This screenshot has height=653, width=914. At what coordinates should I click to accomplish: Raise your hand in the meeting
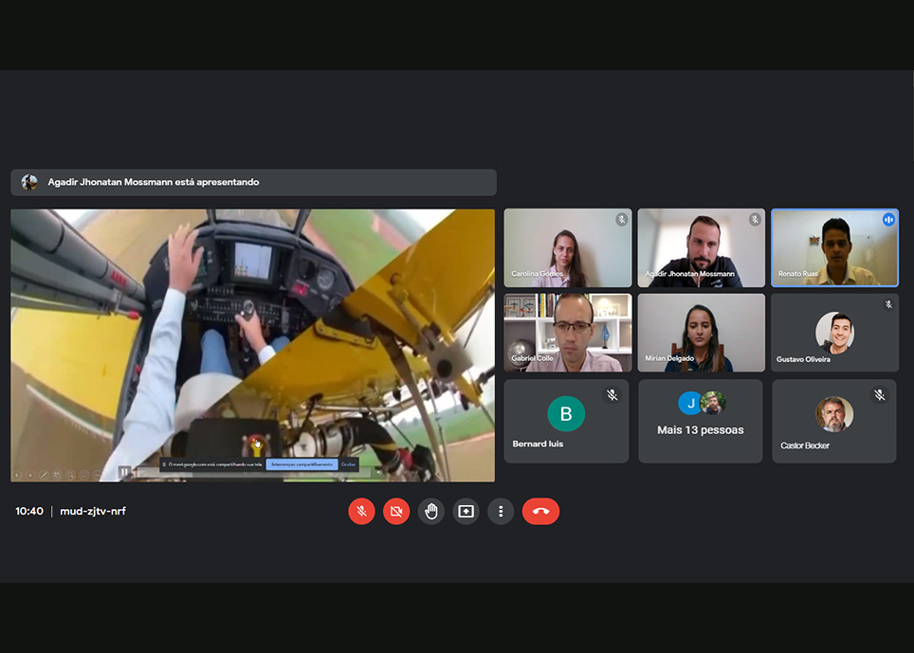click(x=430, y=512)
